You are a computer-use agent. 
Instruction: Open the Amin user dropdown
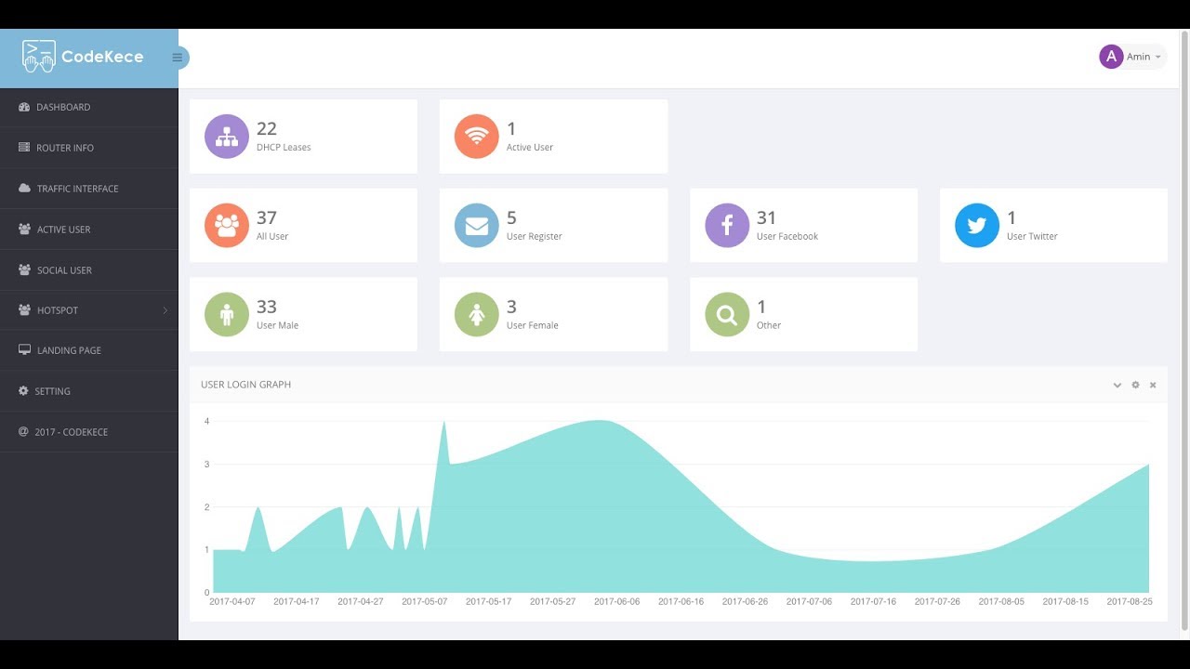pyautogui.click(x=1132, y=57)
